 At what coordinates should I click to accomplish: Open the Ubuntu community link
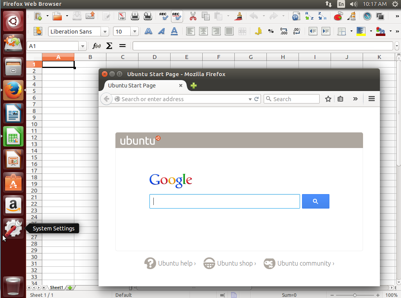pos(299,263)
